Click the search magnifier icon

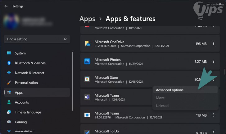[65, 39]
